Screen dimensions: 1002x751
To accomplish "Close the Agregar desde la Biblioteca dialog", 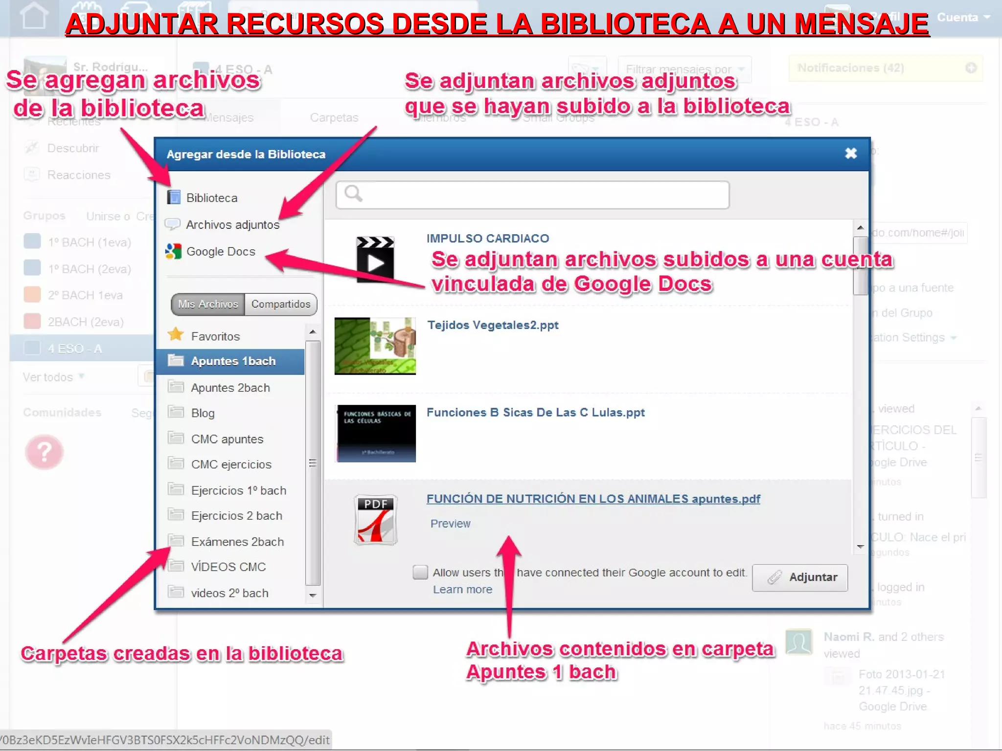I will pyautogui.click(x=851, y=154).
